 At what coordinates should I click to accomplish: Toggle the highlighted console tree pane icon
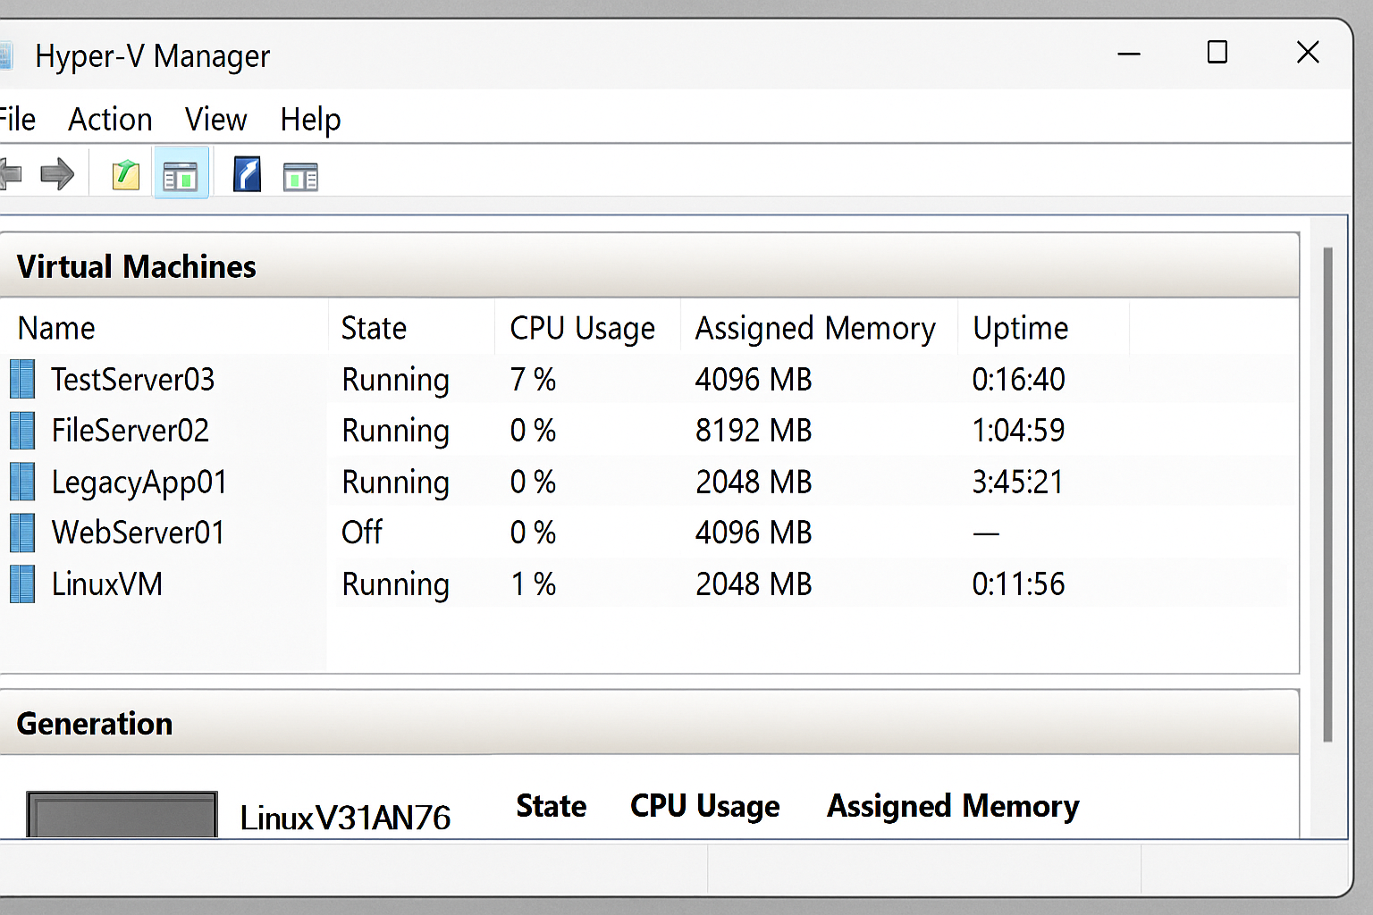[x=181, y=174]
